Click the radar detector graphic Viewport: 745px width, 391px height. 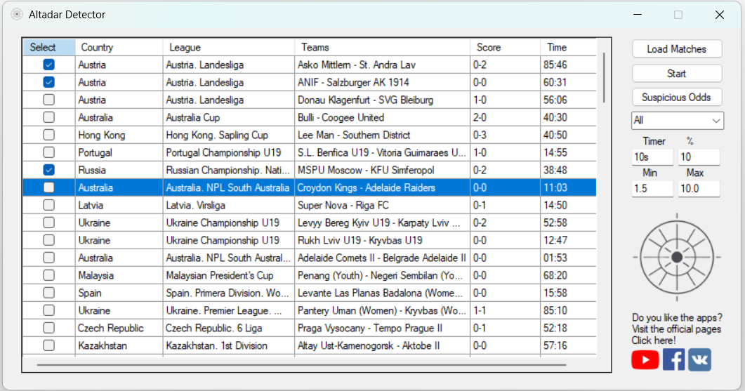pos(677,258)
